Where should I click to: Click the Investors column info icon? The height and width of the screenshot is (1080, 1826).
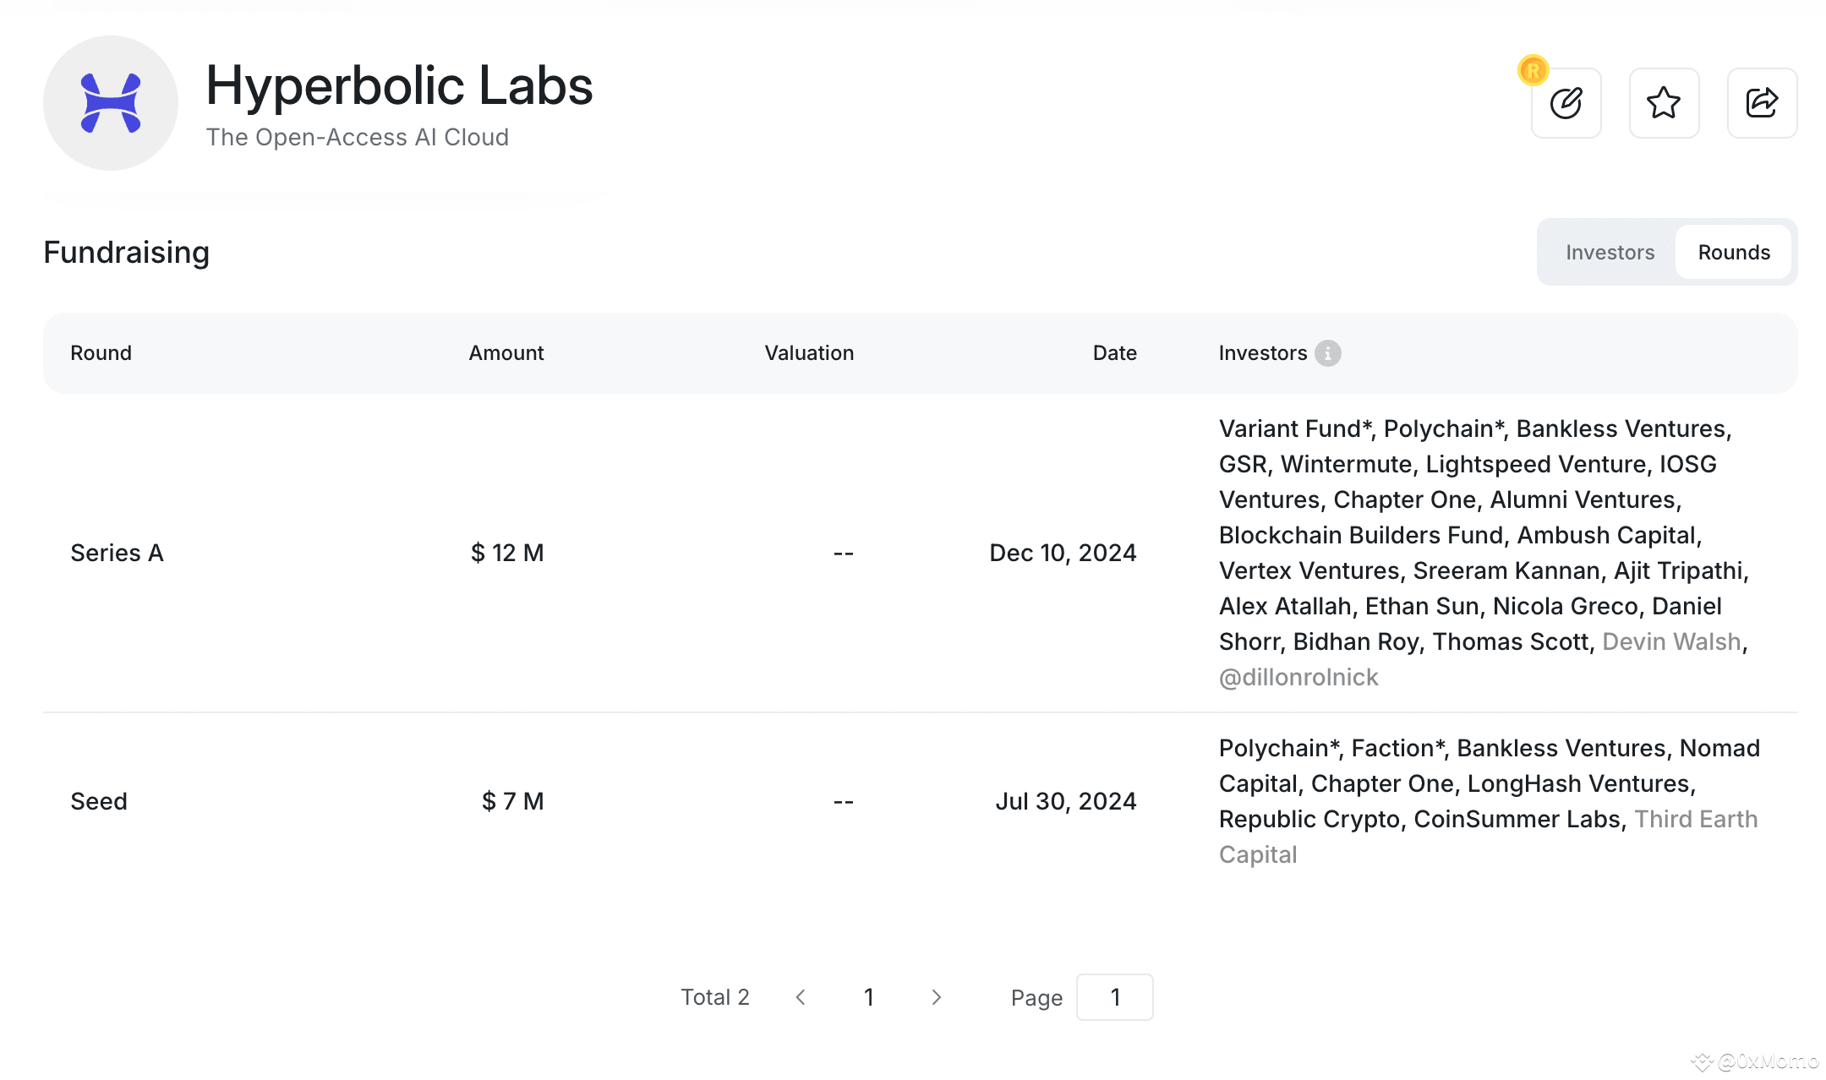pos(1328,353)
